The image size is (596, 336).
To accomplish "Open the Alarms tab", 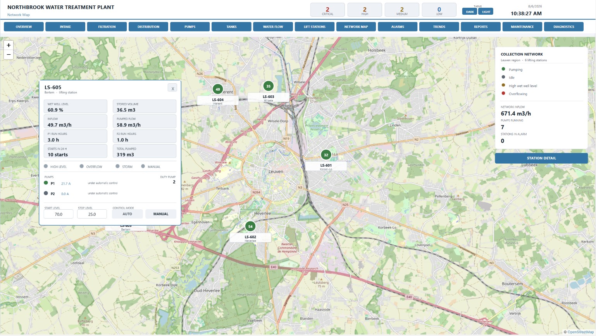I will [x=398, y=27].
